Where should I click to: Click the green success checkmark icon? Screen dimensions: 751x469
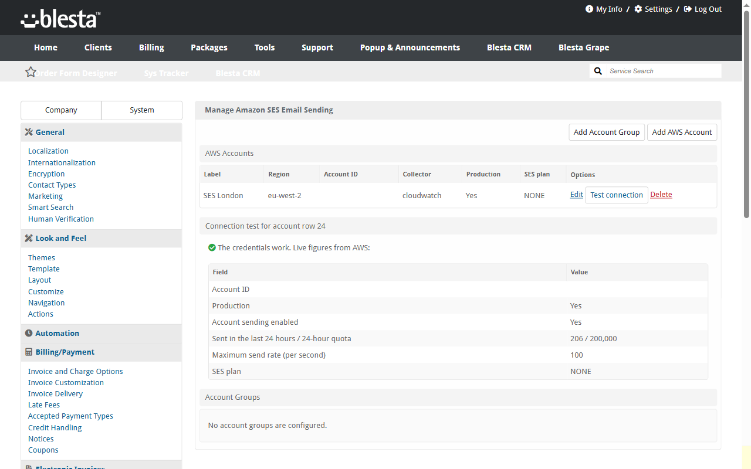[212, 248]
